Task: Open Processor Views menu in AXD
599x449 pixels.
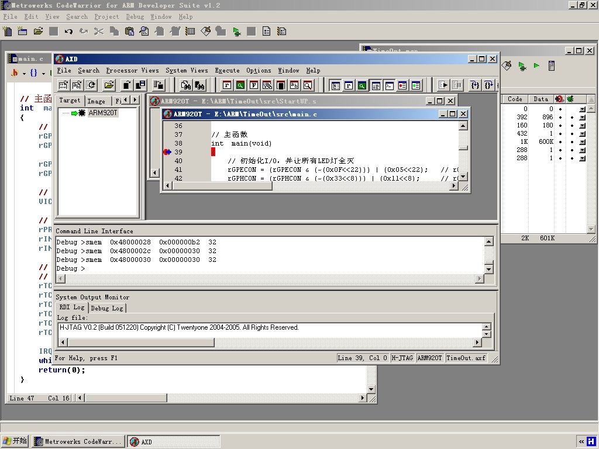Action: [132, 70]
